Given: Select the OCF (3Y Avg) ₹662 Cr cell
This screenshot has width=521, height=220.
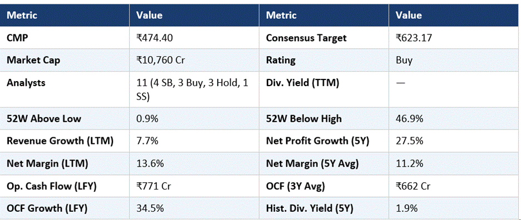Looking at the screenshot, I should pos(455,186).
